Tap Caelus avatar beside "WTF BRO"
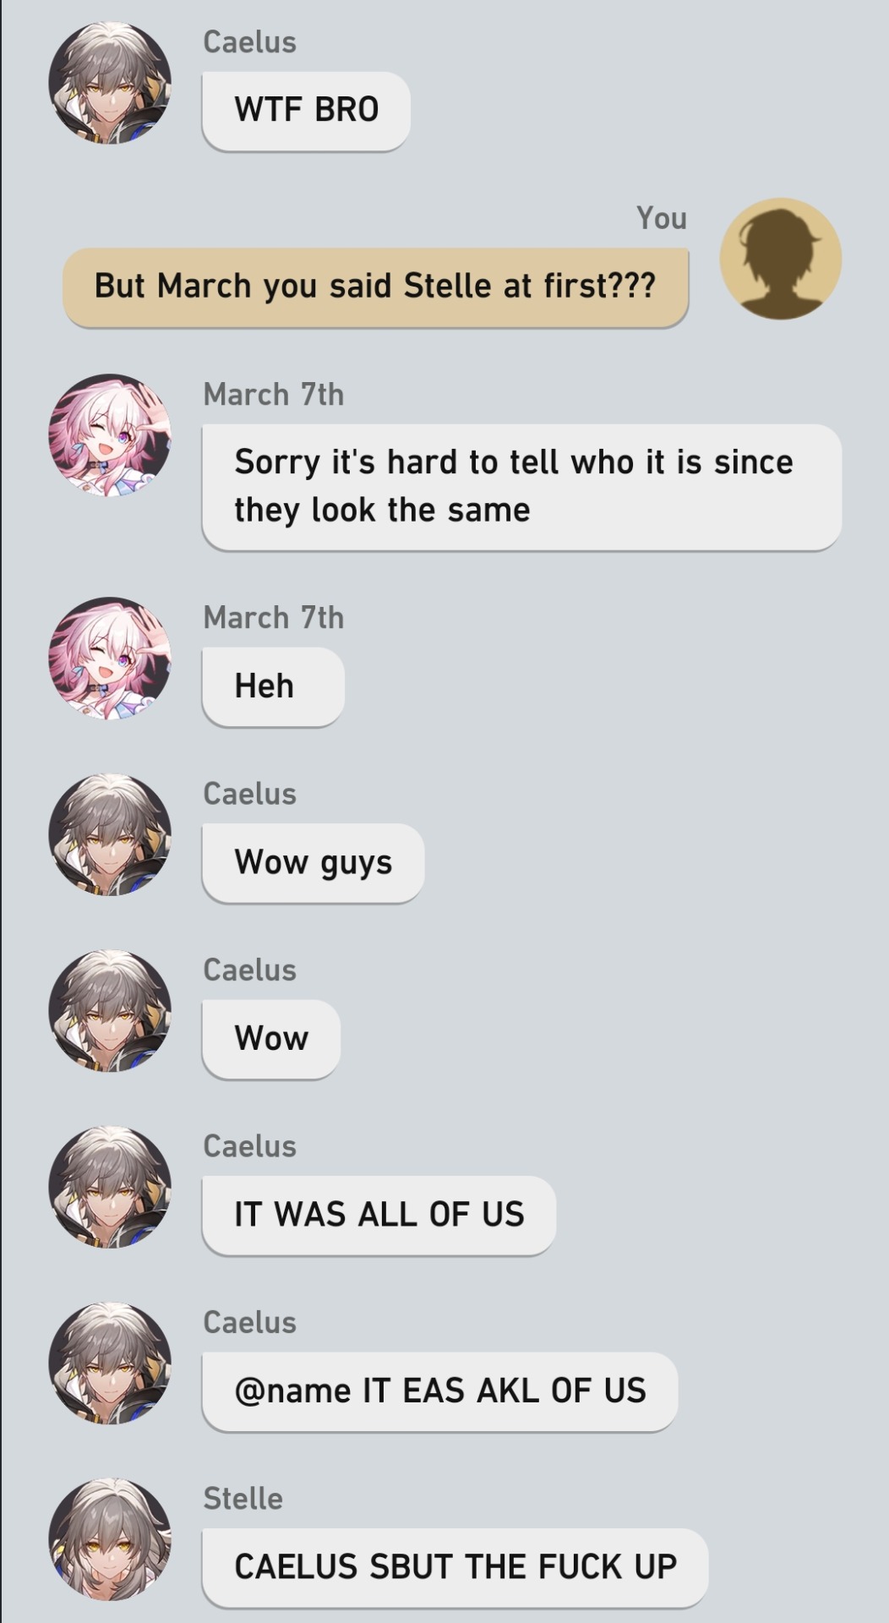Screen dimensions: 889x1623 (110, 83)
